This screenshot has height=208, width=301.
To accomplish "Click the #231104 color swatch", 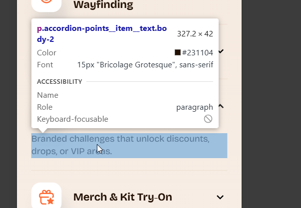I will pyautogui.click(x=178, y=52).
